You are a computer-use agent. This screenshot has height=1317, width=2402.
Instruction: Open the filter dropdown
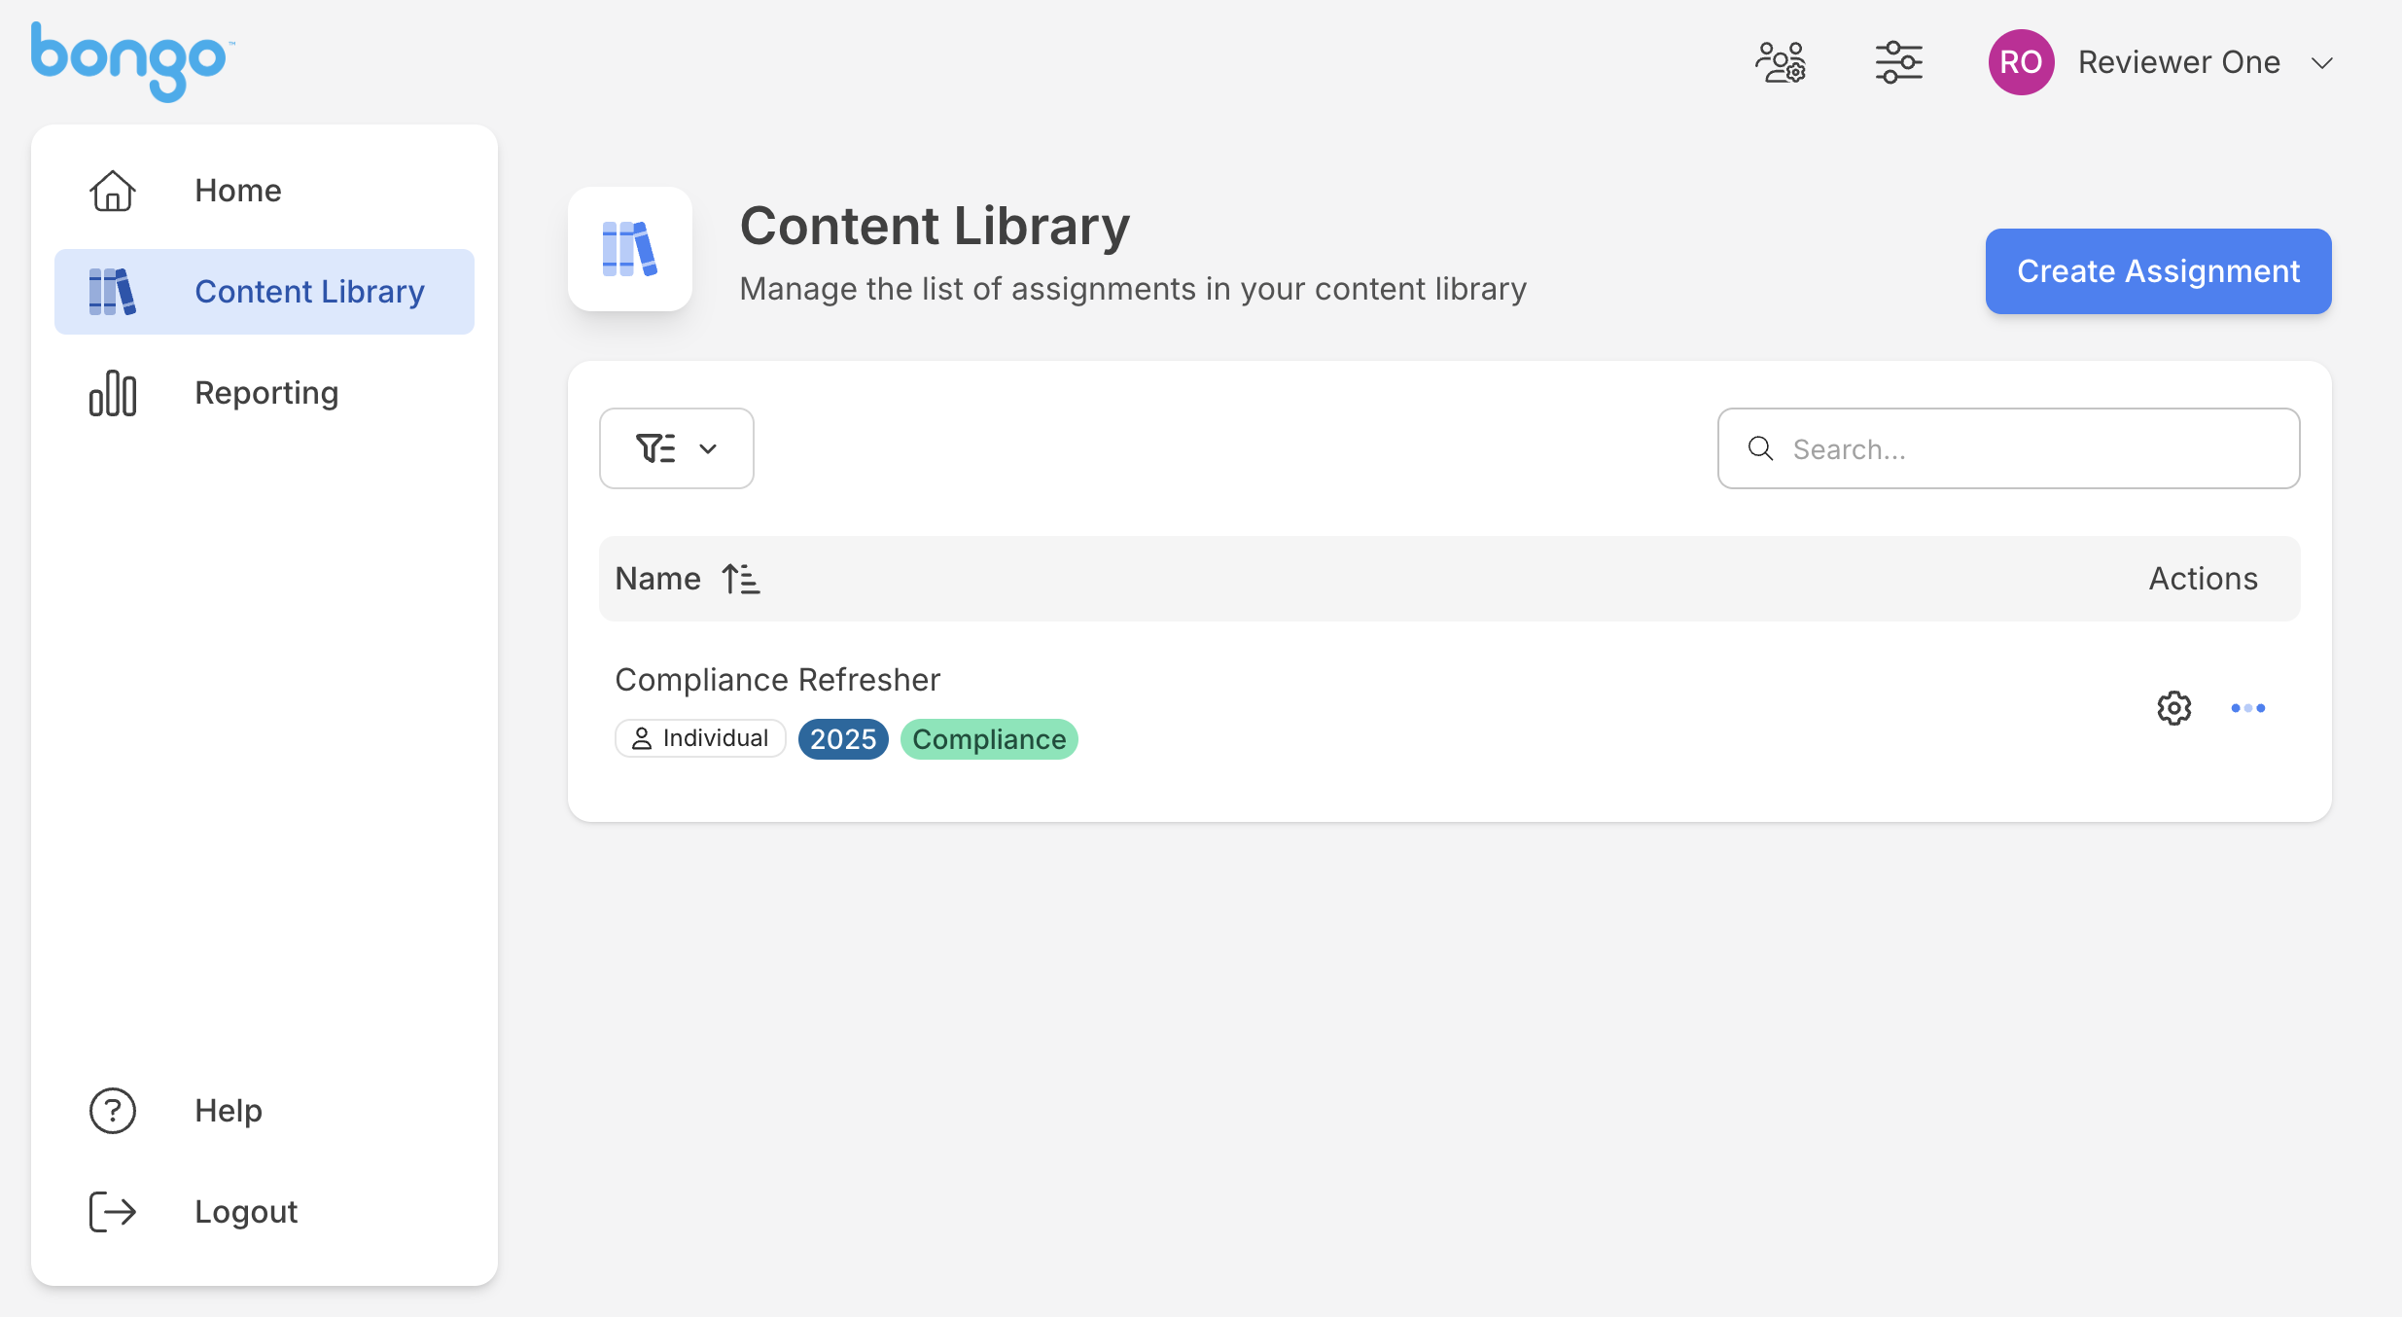click(676, 448)
